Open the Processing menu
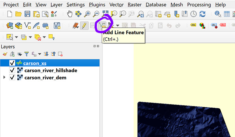Screen dimensions: 235x137 (x=199, y=5)
